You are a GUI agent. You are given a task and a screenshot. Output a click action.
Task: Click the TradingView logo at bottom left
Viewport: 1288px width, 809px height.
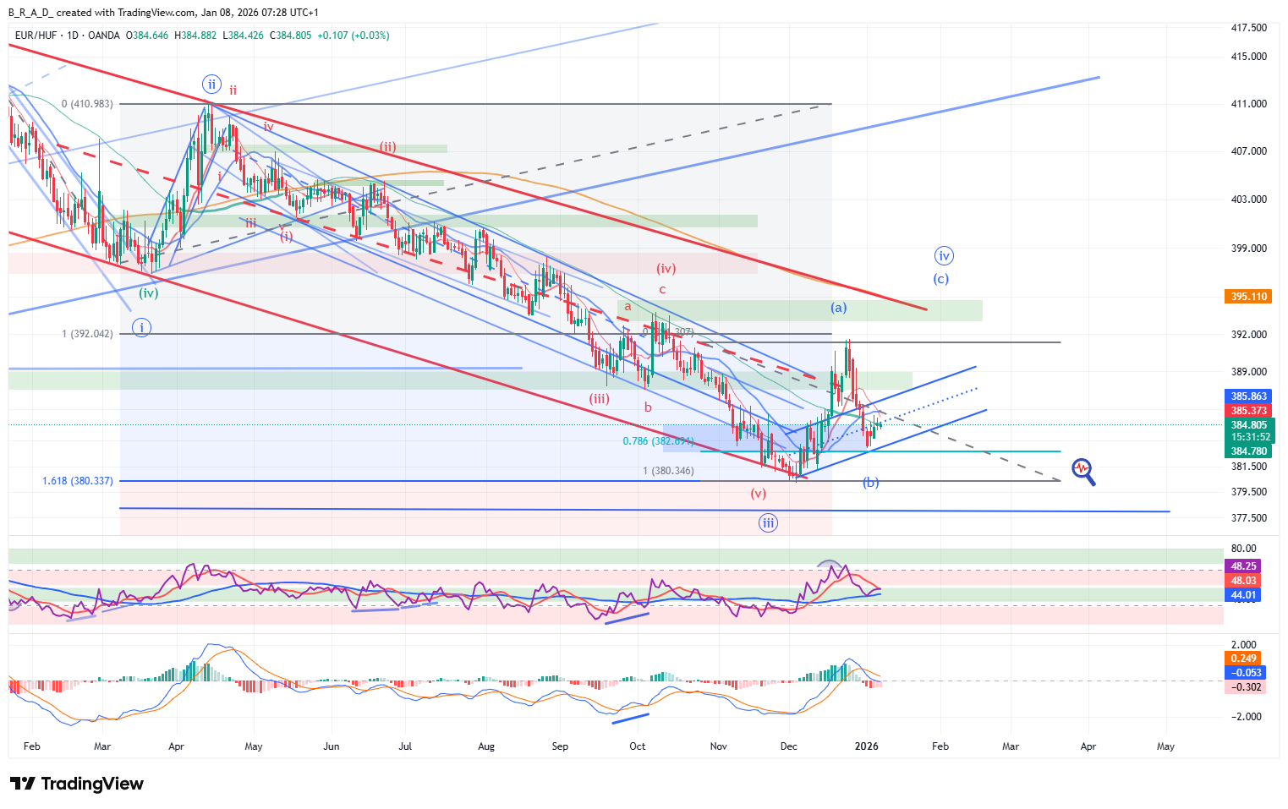click(x=77, y=784)
